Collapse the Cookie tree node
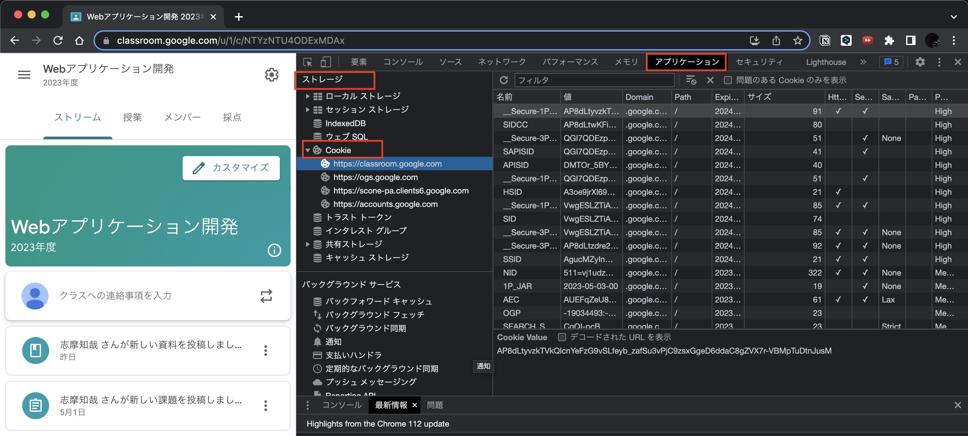Image resolution: width=968 pixels, height=436 pixels. 307,150
